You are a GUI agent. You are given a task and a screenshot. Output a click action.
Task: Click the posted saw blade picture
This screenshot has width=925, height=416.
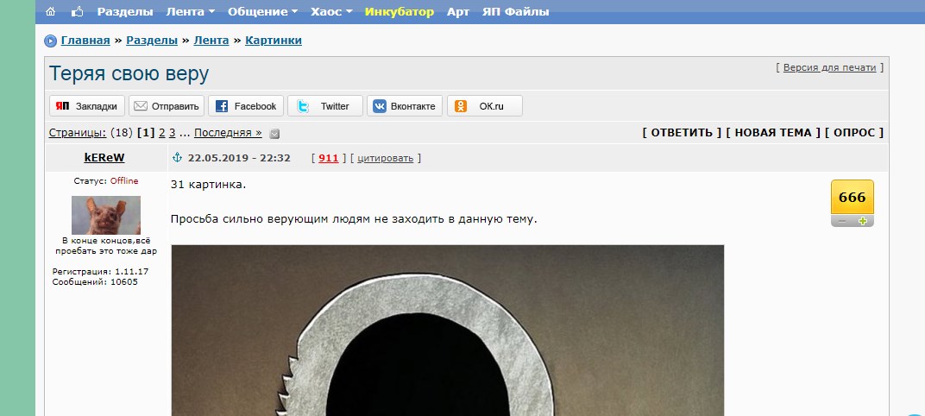(448, 331)
